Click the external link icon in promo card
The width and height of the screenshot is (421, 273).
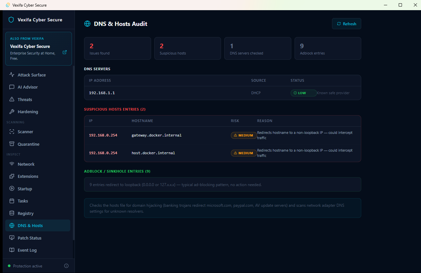(65, 52)
